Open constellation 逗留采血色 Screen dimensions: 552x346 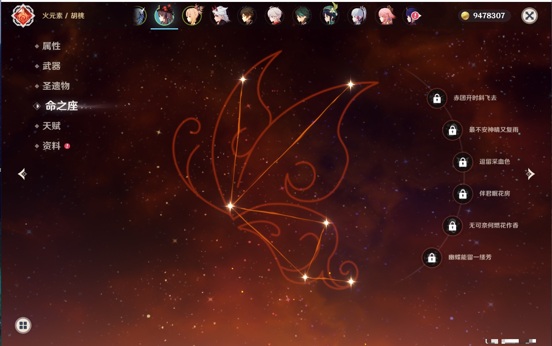[495, 162]
